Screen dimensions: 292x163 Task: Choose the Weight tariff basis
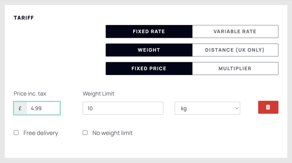coord(149,50)
